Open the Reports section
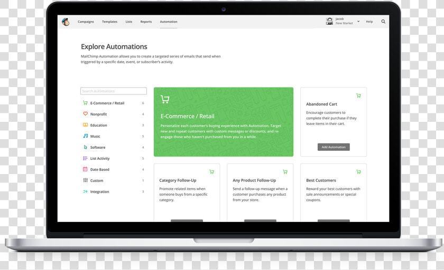 click(146, 22)
